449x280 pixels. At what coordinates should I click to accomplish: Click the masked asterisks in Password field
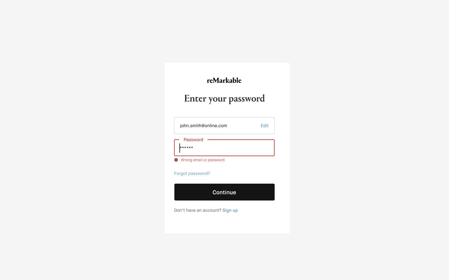187,148
